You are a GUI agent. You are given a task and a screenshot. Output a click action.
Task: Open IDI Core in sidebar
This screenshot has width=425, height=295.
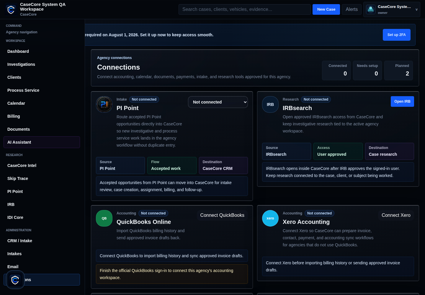(x=42, y=217)
